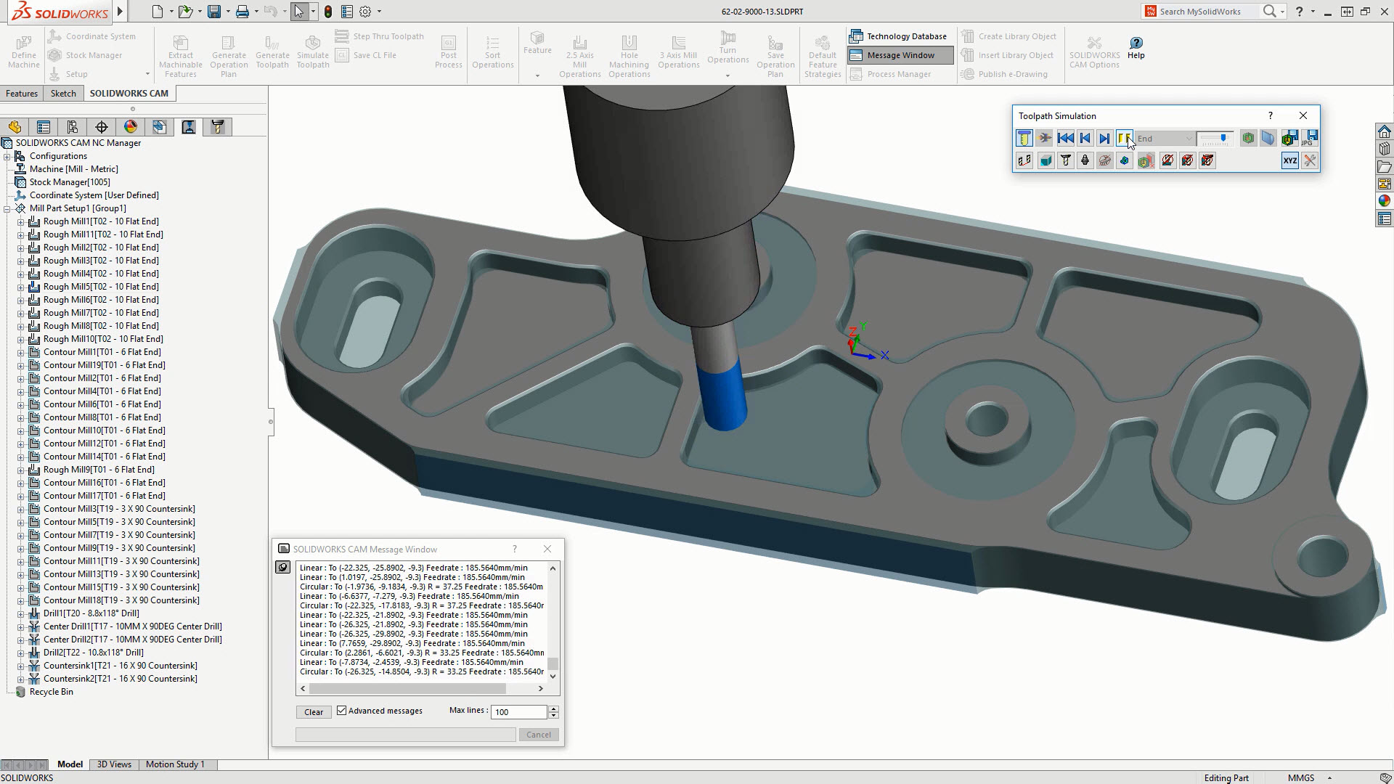Toggle the Message Window ribbon button
This screenshot has width=1394, height=784.
tap(900, 55)
